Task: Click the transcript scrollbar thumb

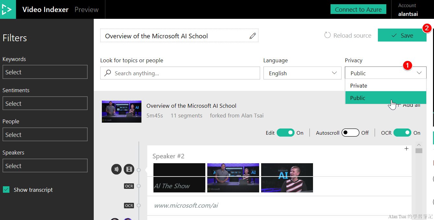Action: pos(419,151)
